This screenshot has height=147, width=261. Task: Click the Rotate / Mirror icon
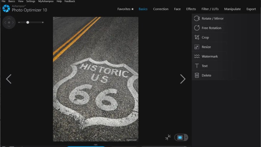[197, 19]
